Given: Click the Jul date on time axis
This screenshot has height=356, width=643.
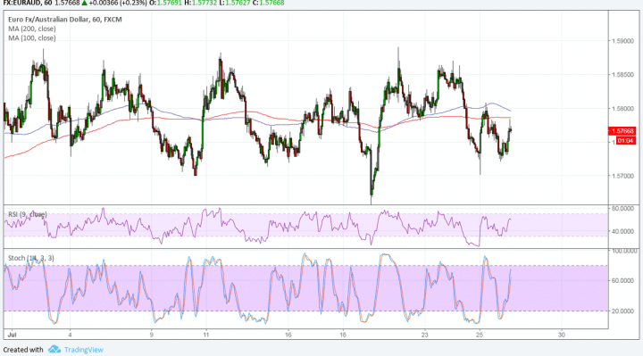Looking at the screenshot, I should pyautogui.click(x=13, y=335).
